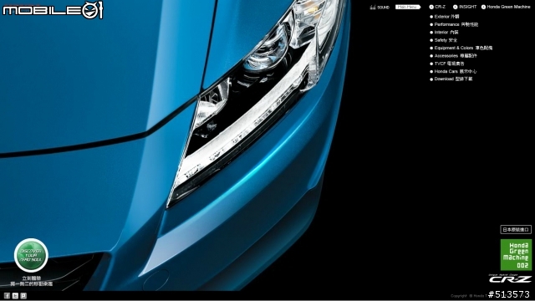Open the Honda Cars menu item

(x=453, y=71)
